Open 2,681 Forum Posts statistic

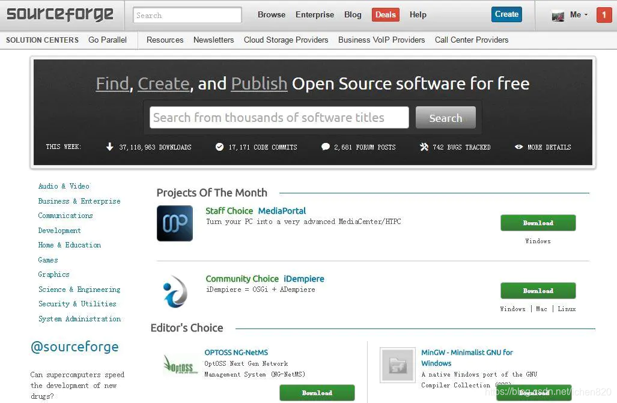point(365,147)
